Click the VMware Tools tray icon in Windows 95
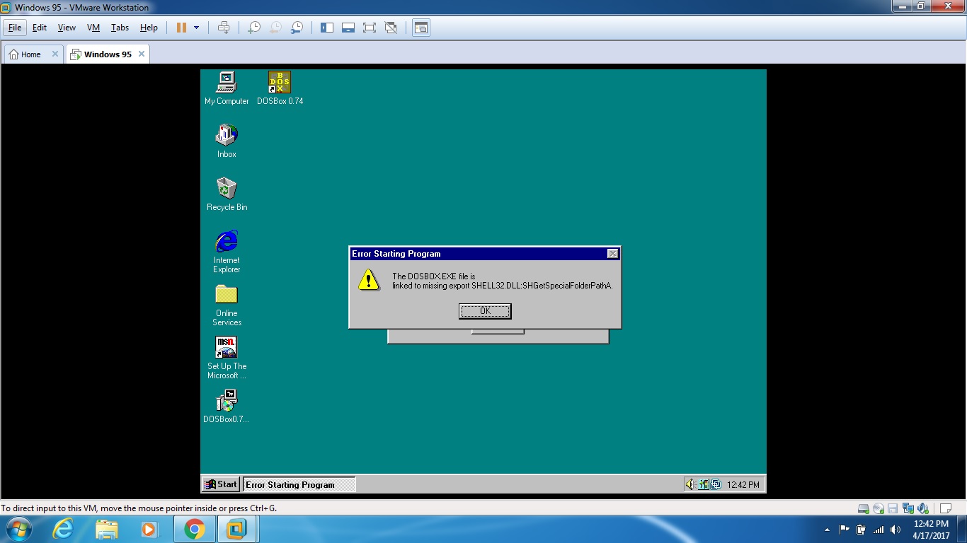Viewport: 967px width, 543px height. [716, 484]
